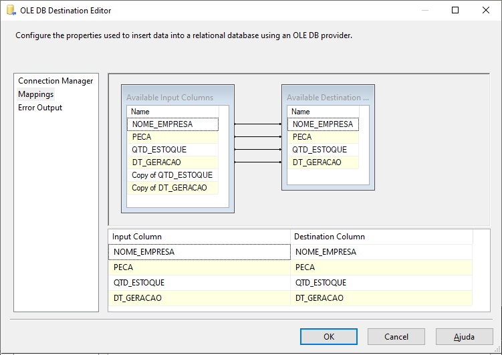The width and height of the screenshot is (502, 355).
Task: Select Copy of DT_GERACAO input column
Action: pos(173,188)
